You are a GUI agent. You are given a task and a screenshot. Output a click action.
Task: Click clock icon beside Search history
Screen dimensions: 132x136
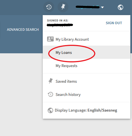(x=50, y=94)
